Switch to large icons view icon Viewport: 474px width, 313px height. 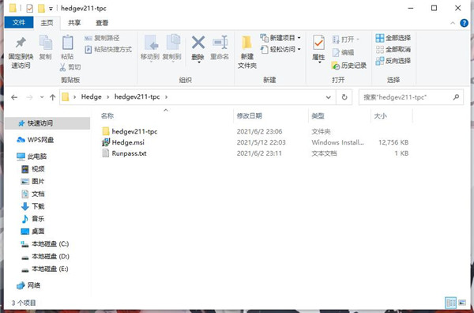coord(462,303)
